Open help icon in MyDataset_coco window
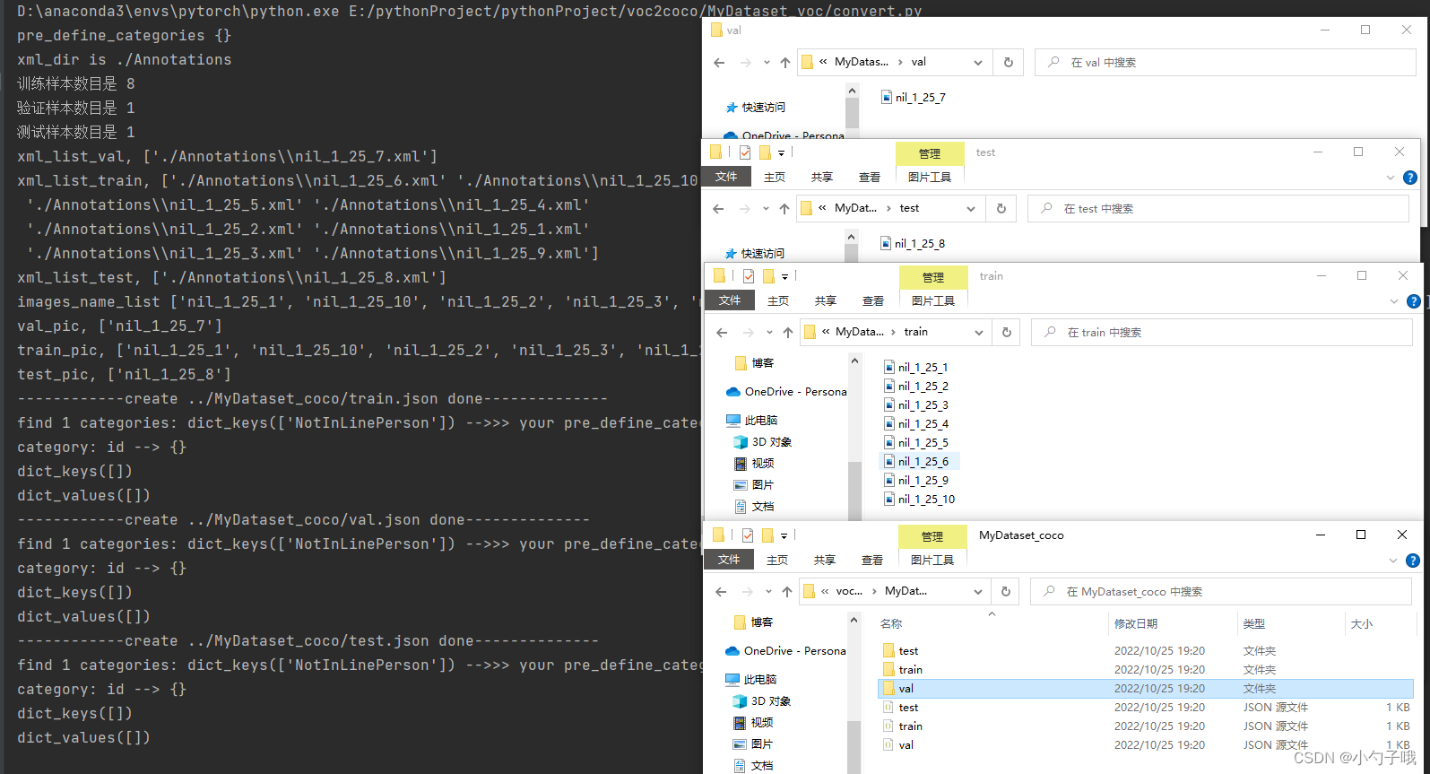The width and height of the screenshot is (1430, 774). click(1413, 561)
